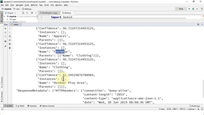This screenshot has height=115, width=204.
Task: Open the Navigate menu
Action: click(19, 5)
